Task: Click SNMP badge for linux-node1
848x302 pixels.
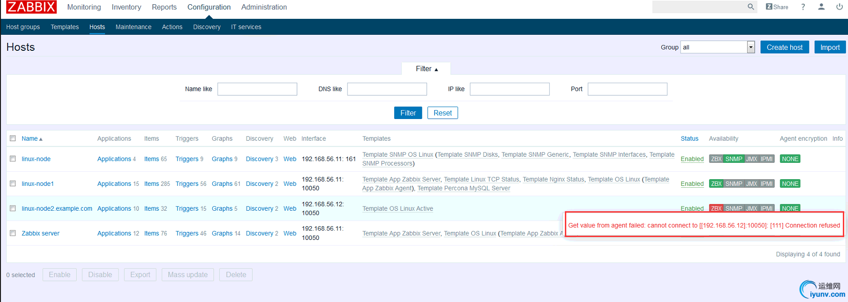Action: tap(734, 184)
